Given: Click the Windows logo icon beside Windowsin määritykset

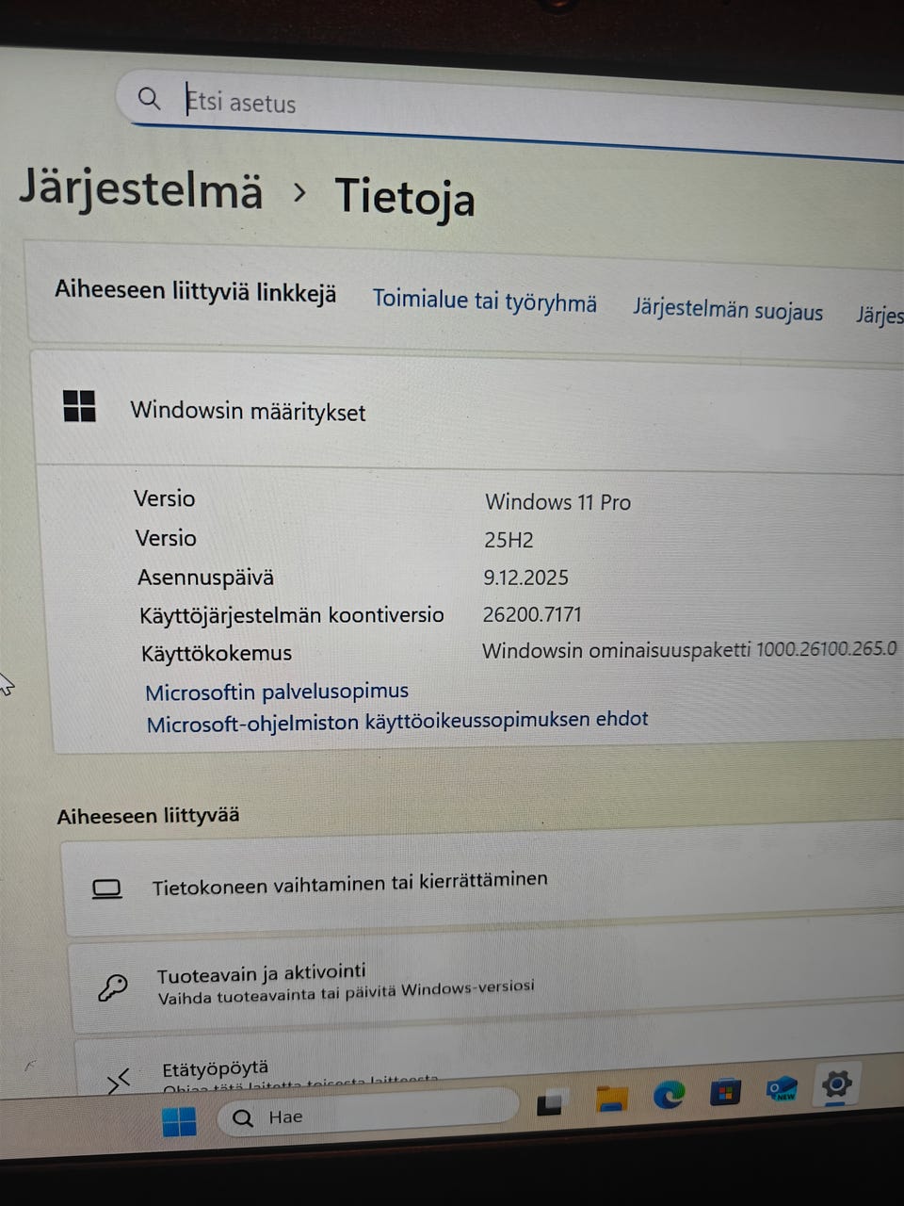Looking at the screenshot, I should (79, 406).
